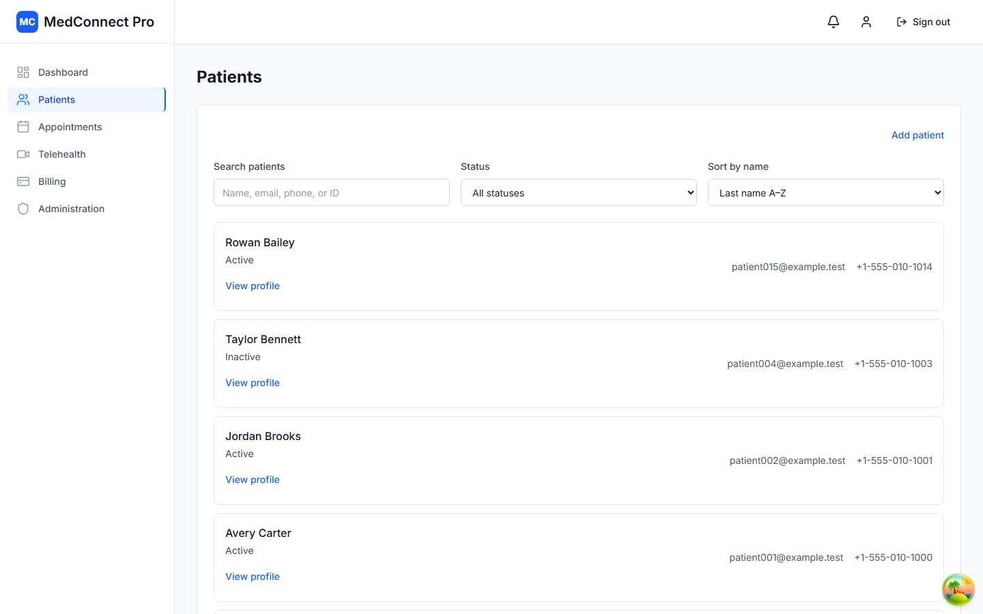983x614 pixels.
Task: Click Taylor Bennett's Inactive status
Action: (x=243, y=357)
